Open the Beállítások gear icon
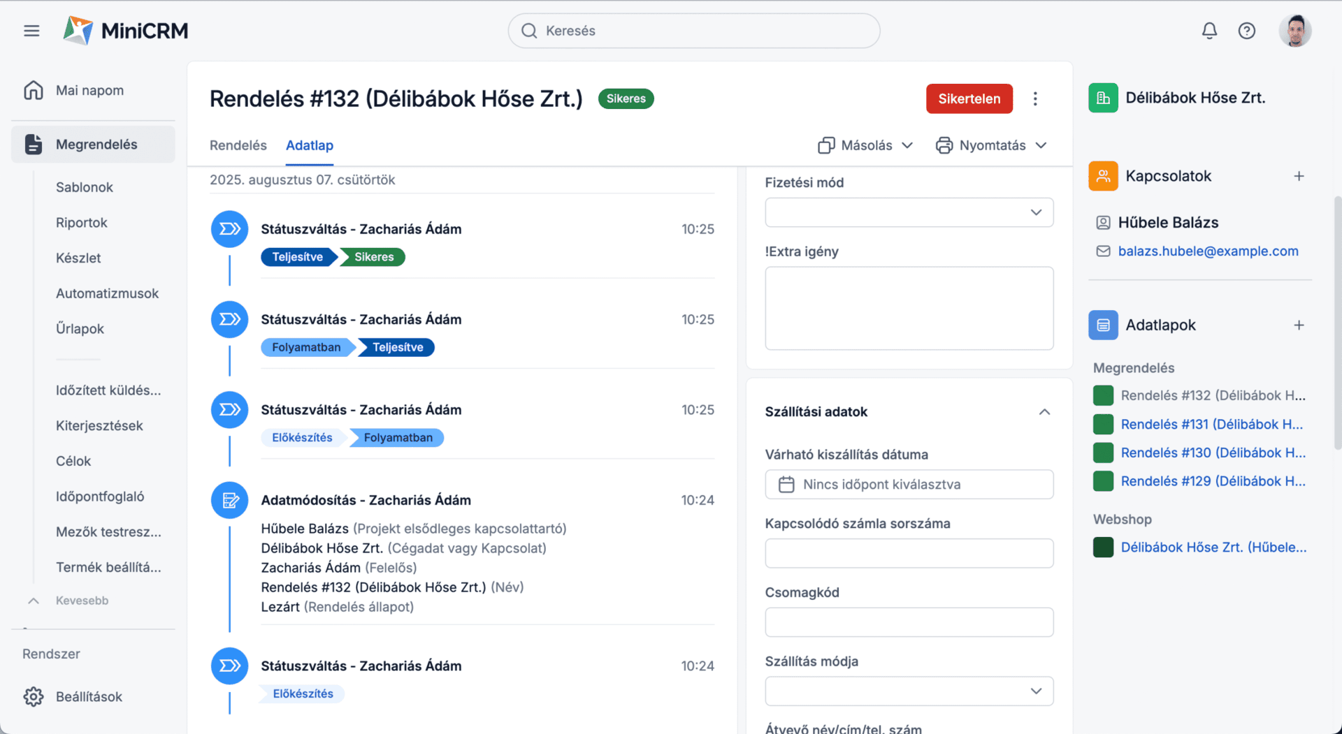 [34, 696]
